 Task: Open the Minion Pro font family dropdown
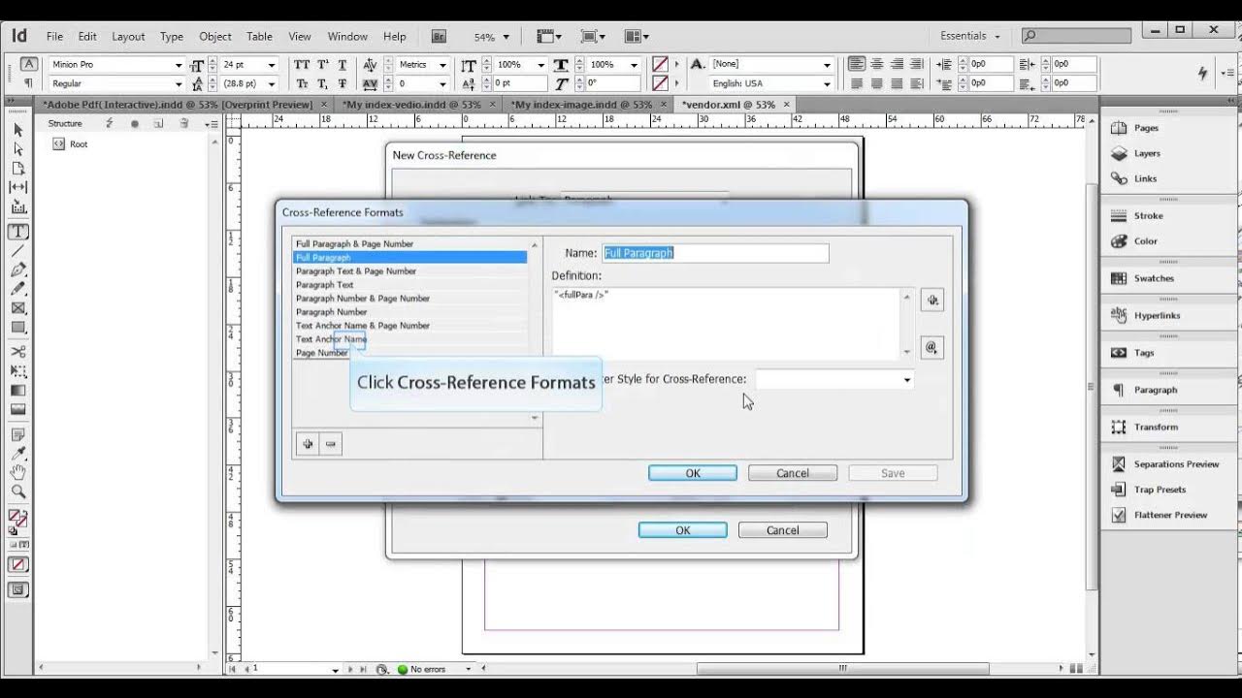[x=179, y=65]
